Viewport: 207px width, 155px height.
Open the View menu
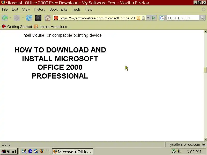26,10
